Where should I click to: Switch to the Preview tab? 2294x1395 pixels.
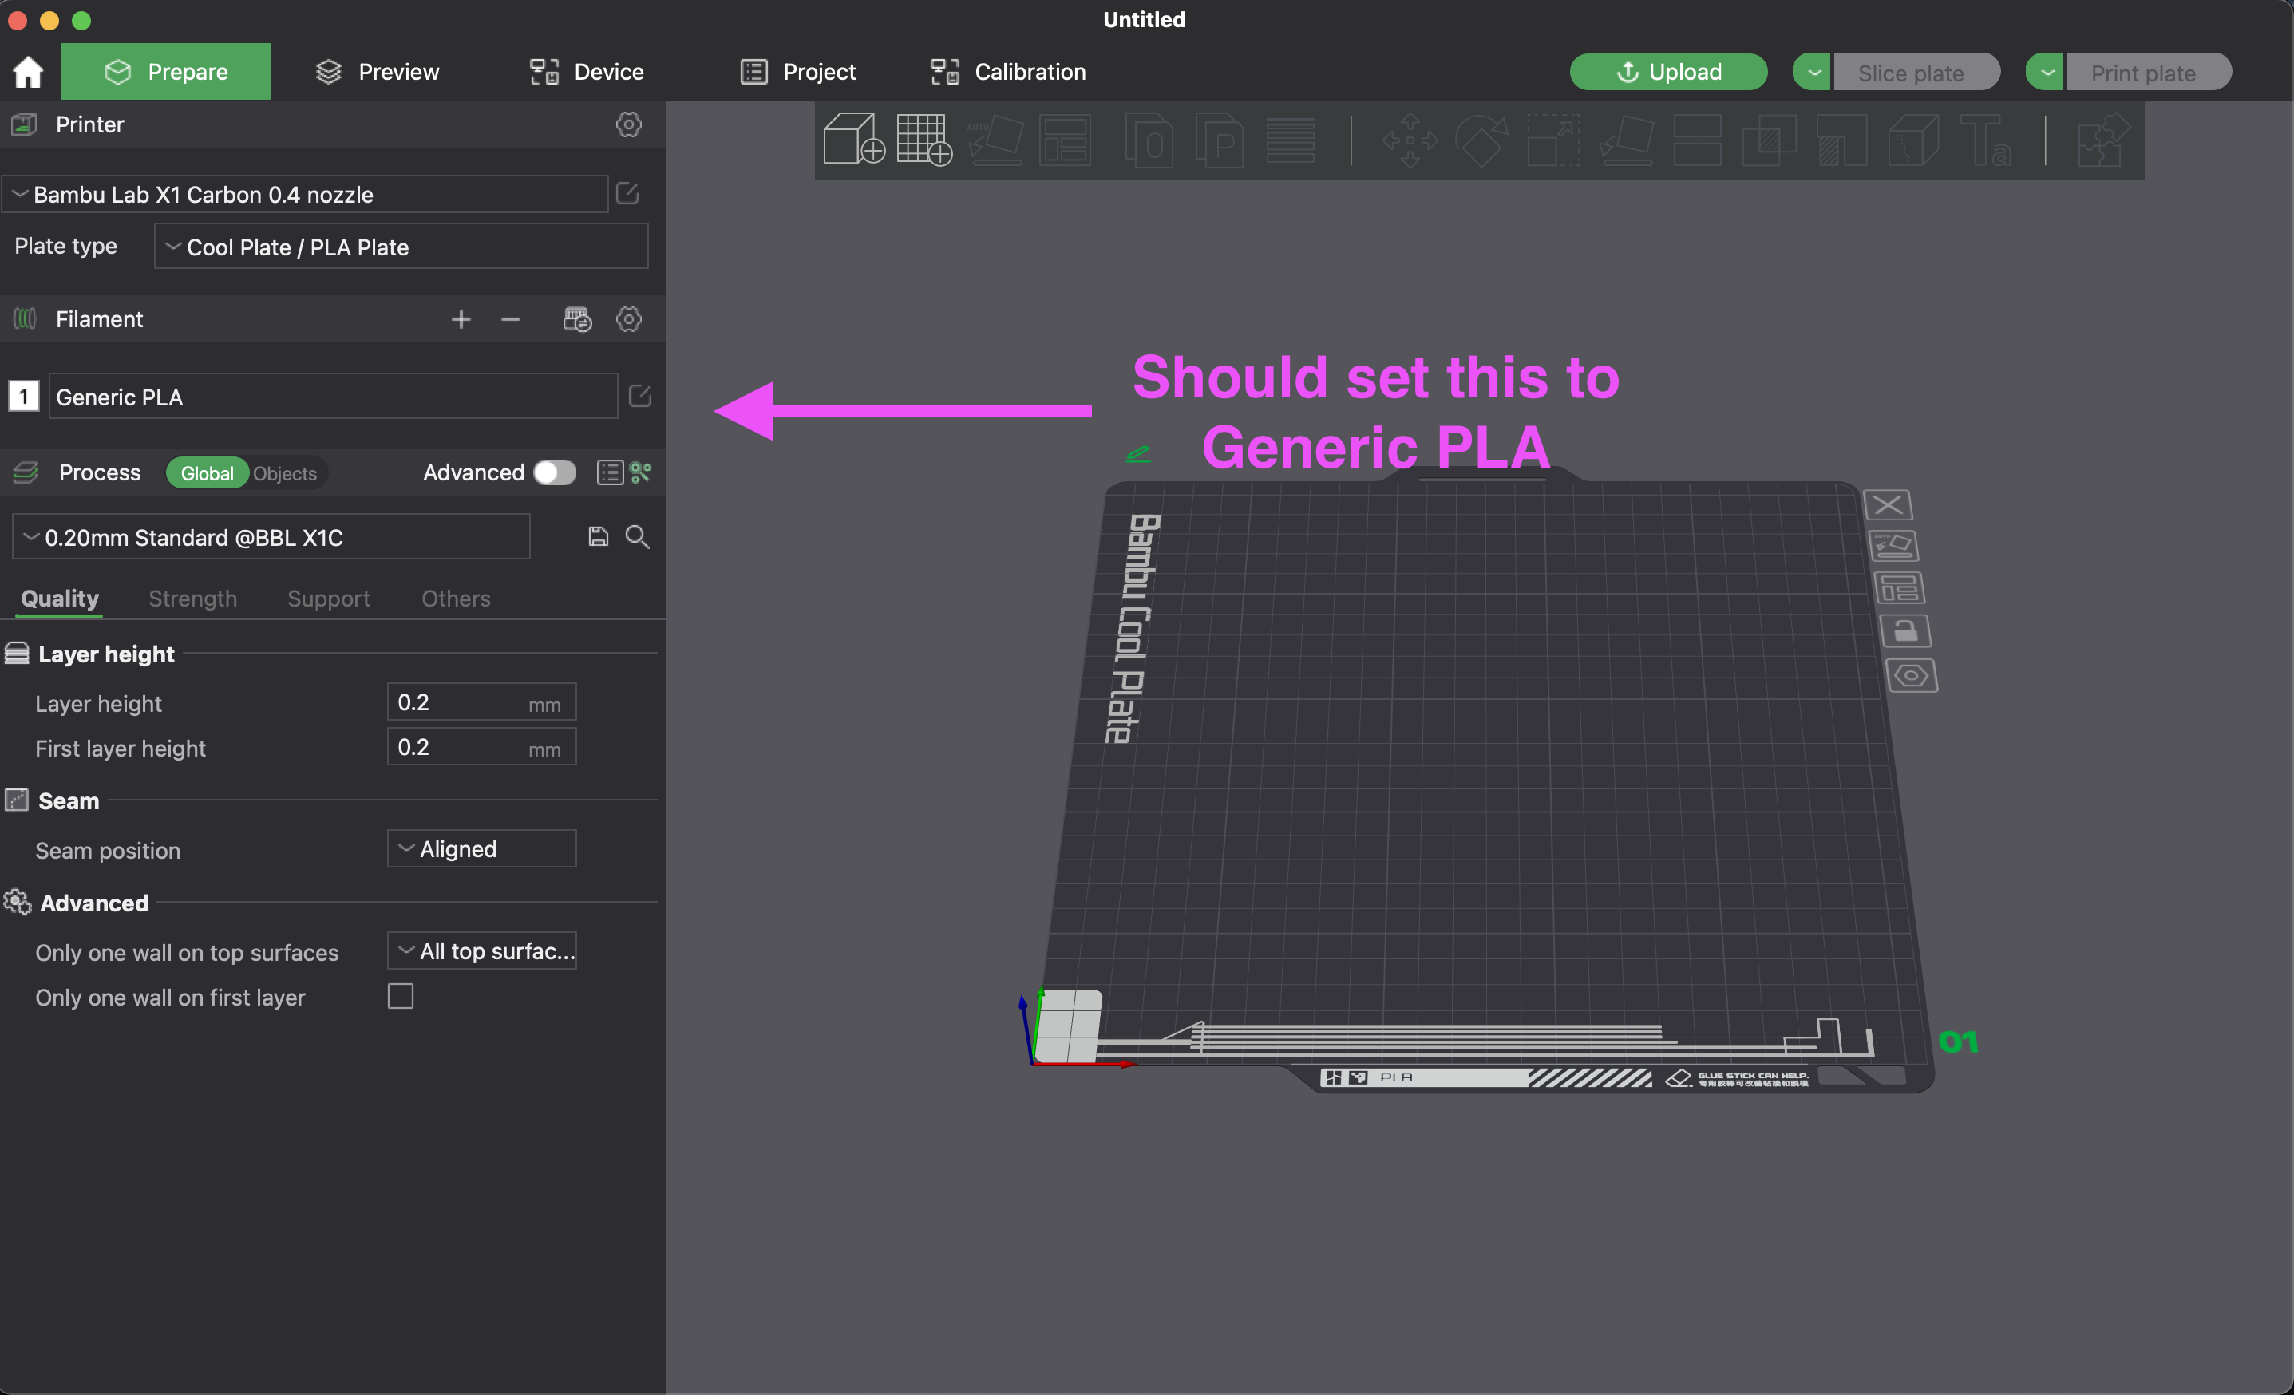click(x=377, y=72)
